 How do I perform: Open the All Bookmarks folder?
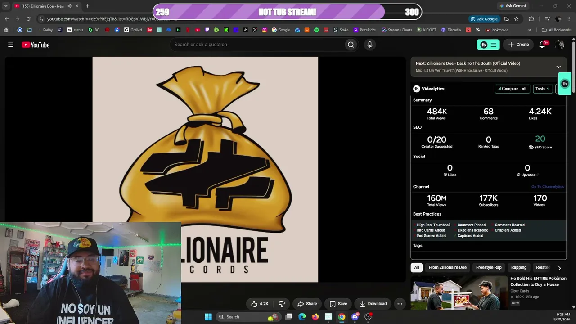point(557,30)
